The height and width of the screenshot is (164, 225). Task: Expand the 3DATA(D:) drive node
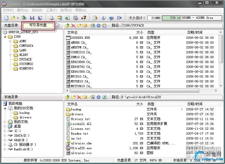pos(5,135)
